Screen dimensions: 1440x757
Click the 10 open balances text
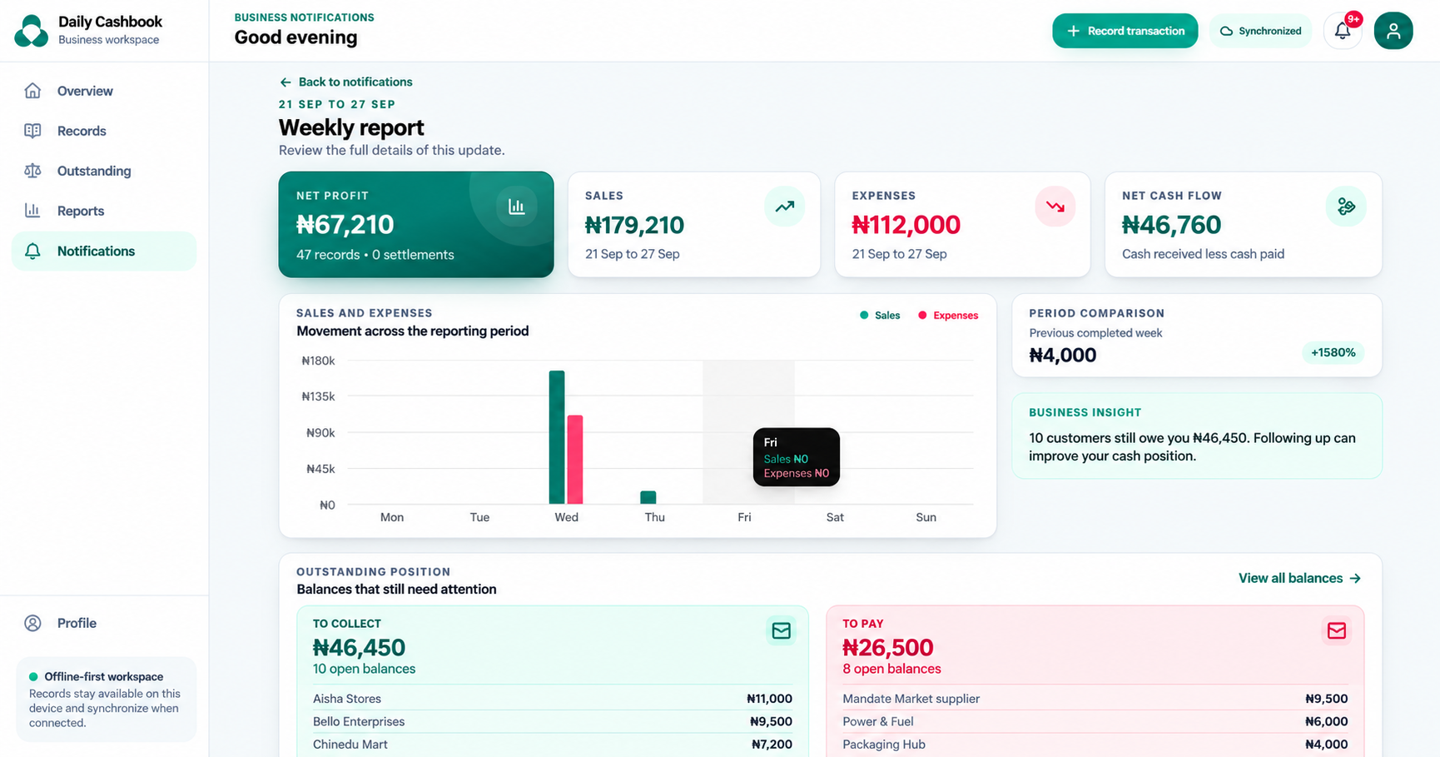point(364,669)
